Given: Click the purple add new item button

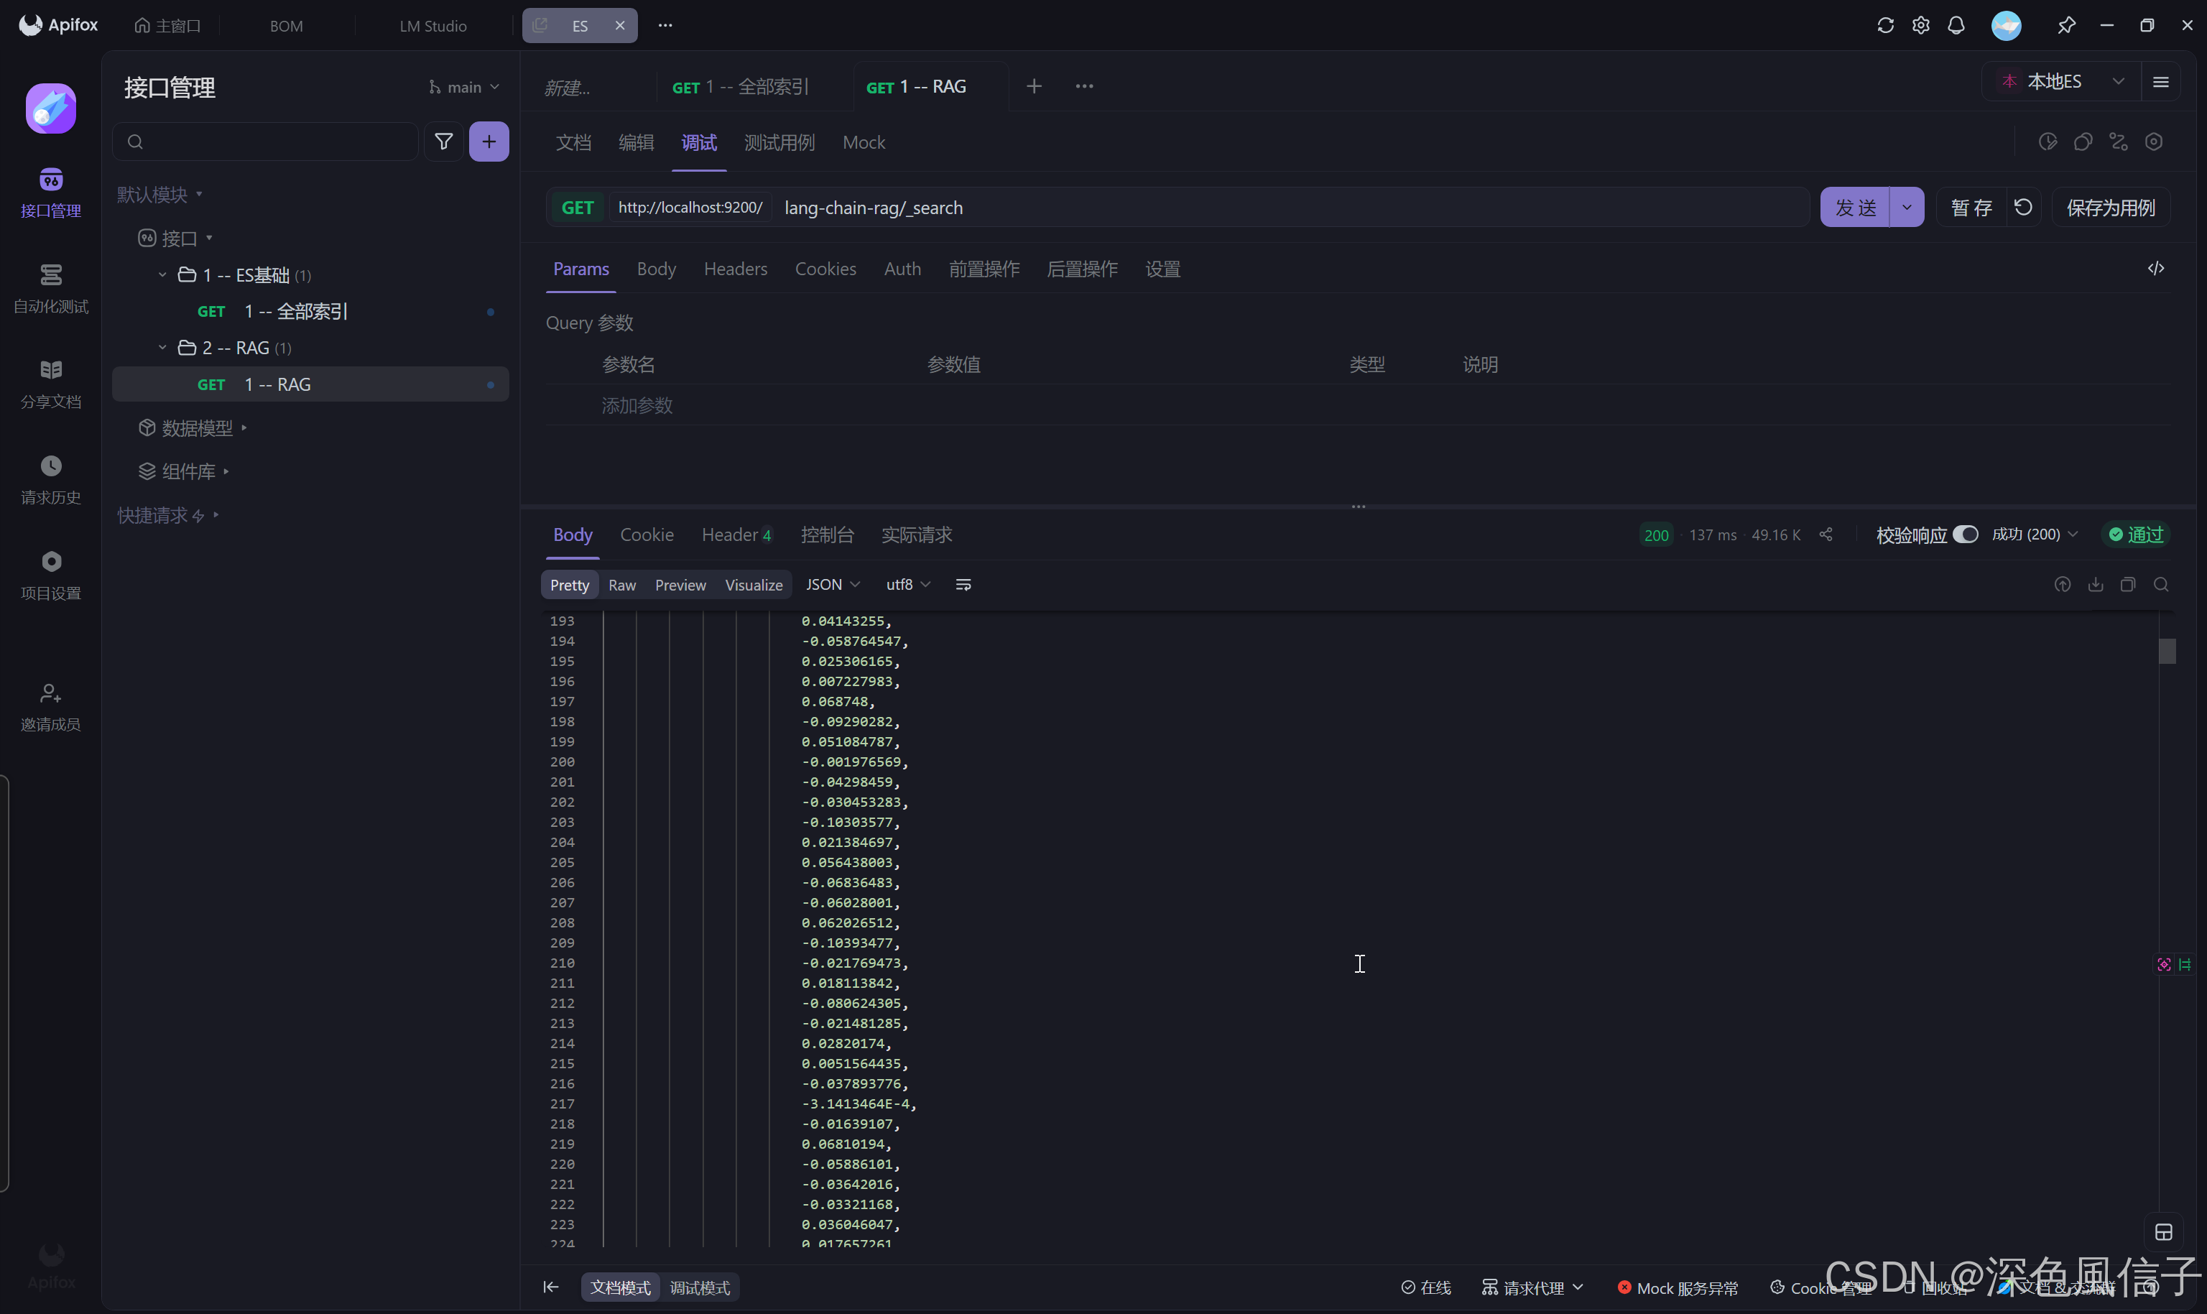Looking at the screenshot, I should click(x=489, y=142).
